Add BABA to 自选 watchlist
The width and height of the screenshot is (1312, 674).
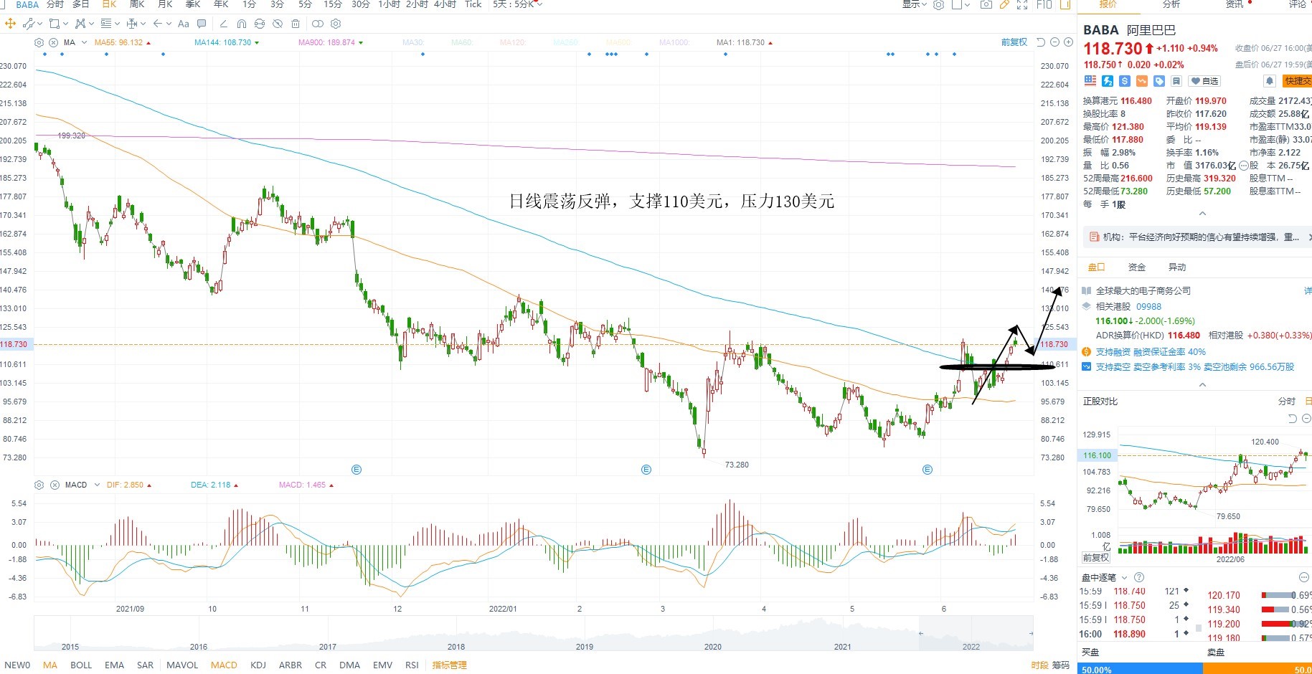tap(1204, 81)
